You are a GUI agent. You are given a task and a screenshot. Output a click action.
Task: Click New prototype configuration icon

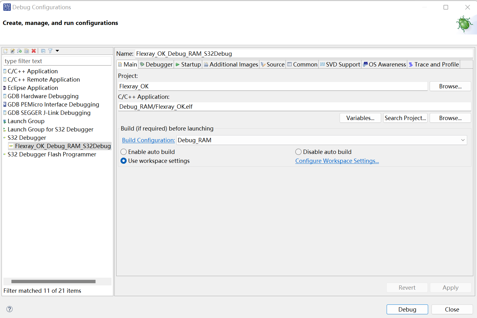13,51
